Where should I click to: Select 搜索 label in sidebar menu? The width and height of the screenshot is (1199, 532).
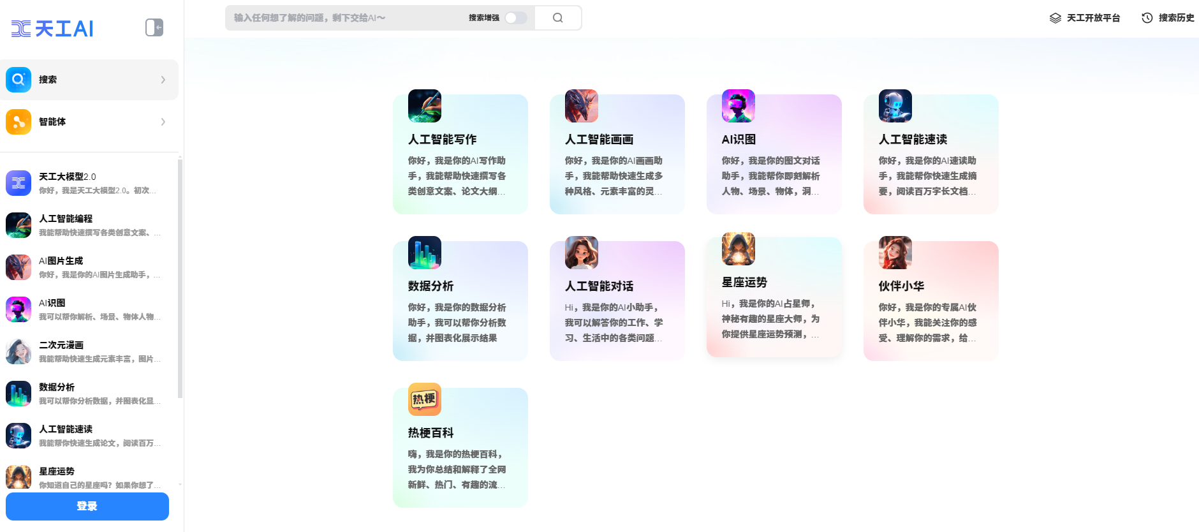(x=48, y=80)
